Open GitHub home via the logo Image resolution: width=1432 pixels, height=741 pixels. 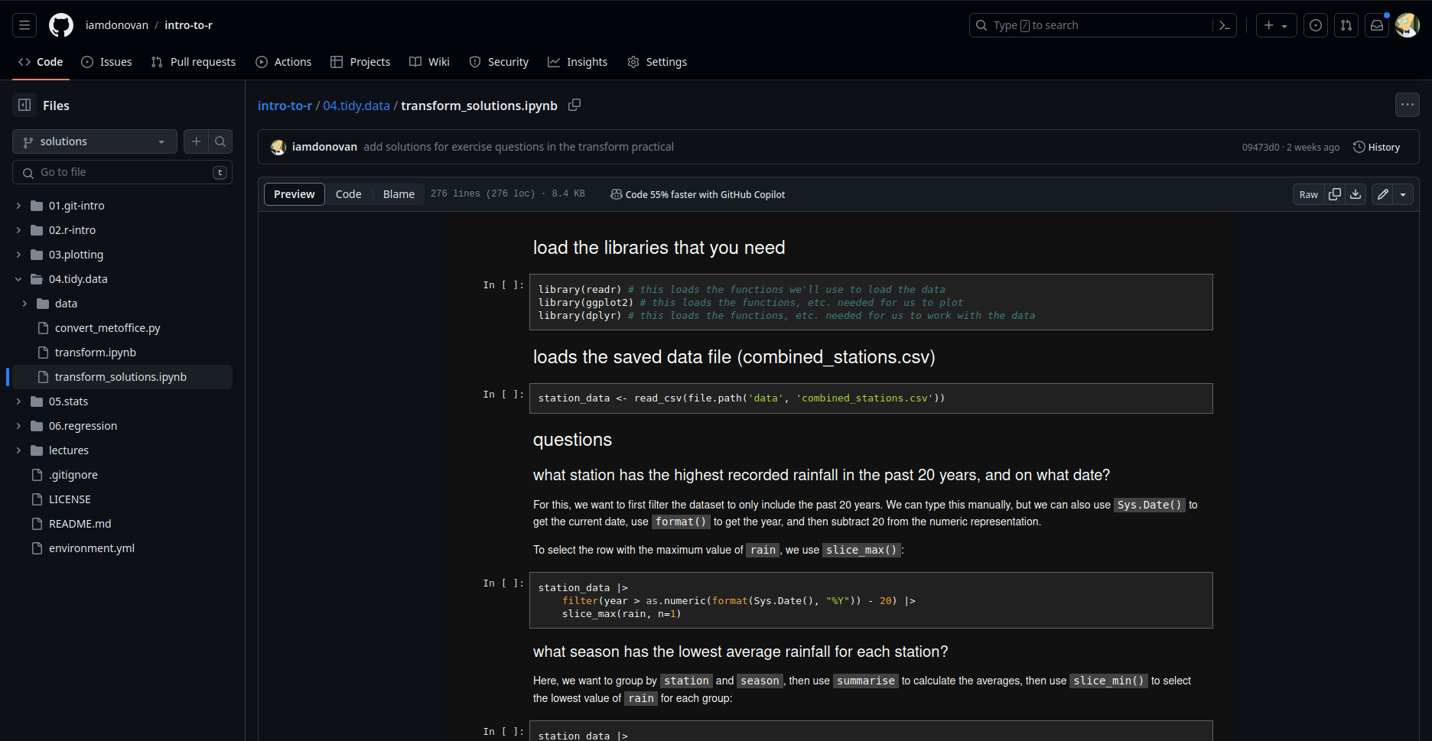click(x=60, y=24)
